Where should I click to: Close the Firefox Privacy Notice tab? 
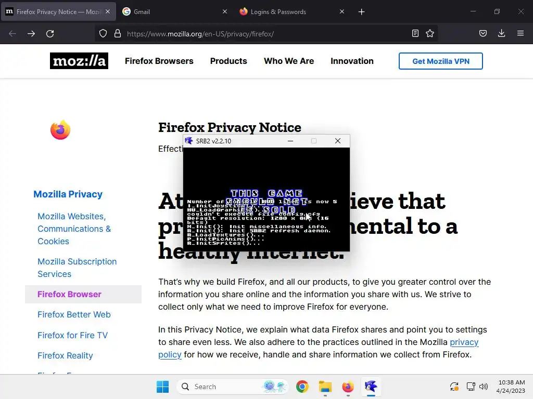[x=108, y=11]
